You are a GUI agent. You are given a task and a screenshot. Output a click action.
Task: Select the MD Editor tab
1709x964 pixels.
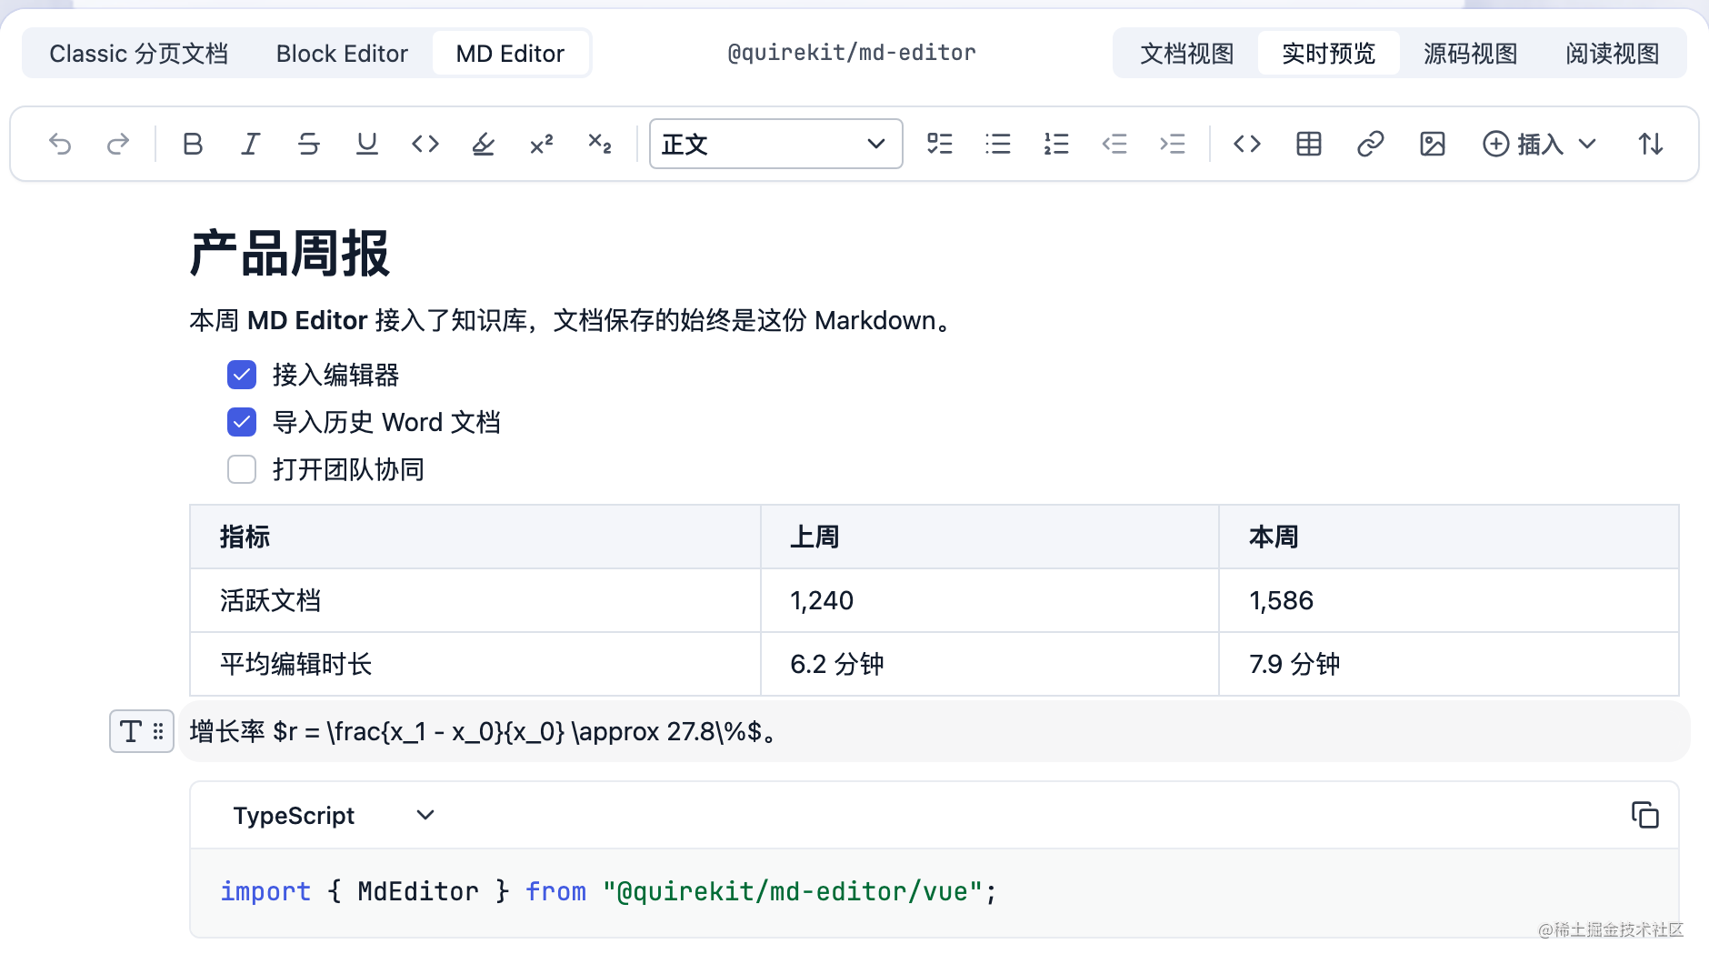click(510, 54)
